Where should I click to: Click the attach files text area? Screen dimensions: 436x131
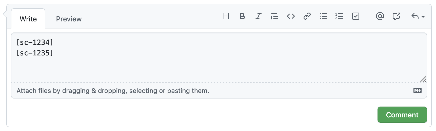click(113, 91)
